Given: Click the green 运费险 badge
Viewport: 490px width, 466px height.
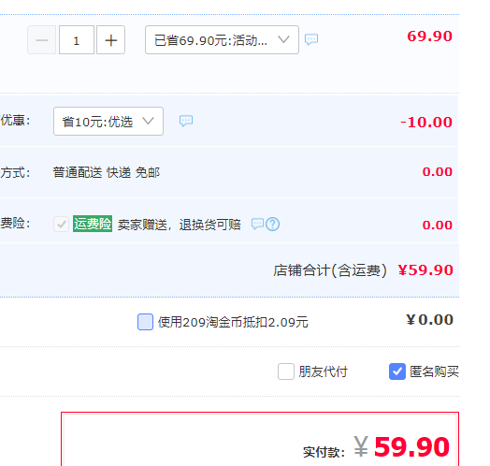Looking at the screenshot, I should [93, 224].
